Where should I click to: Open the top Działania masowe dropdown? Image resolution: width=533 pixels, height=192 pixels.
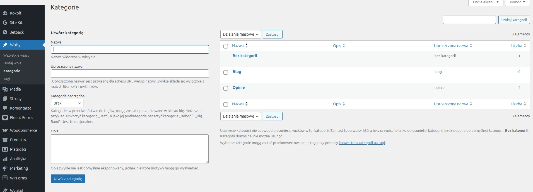pos(241,34)
